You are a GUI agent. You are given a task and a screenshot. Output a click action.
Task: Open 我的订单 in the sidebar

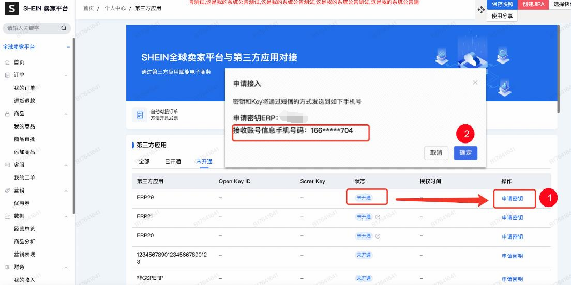(x=24, y=88)
